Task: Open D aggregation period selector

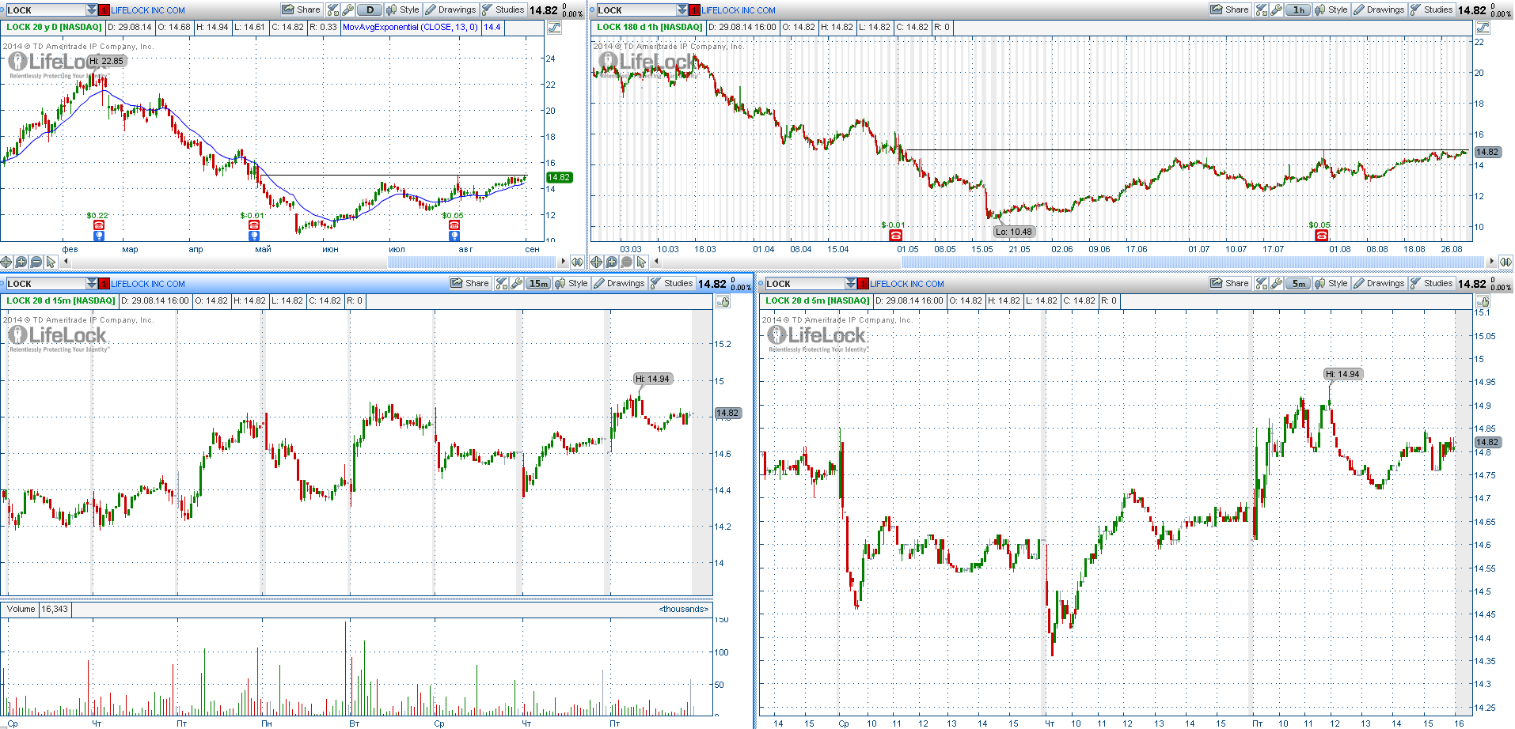Action: 370,9
